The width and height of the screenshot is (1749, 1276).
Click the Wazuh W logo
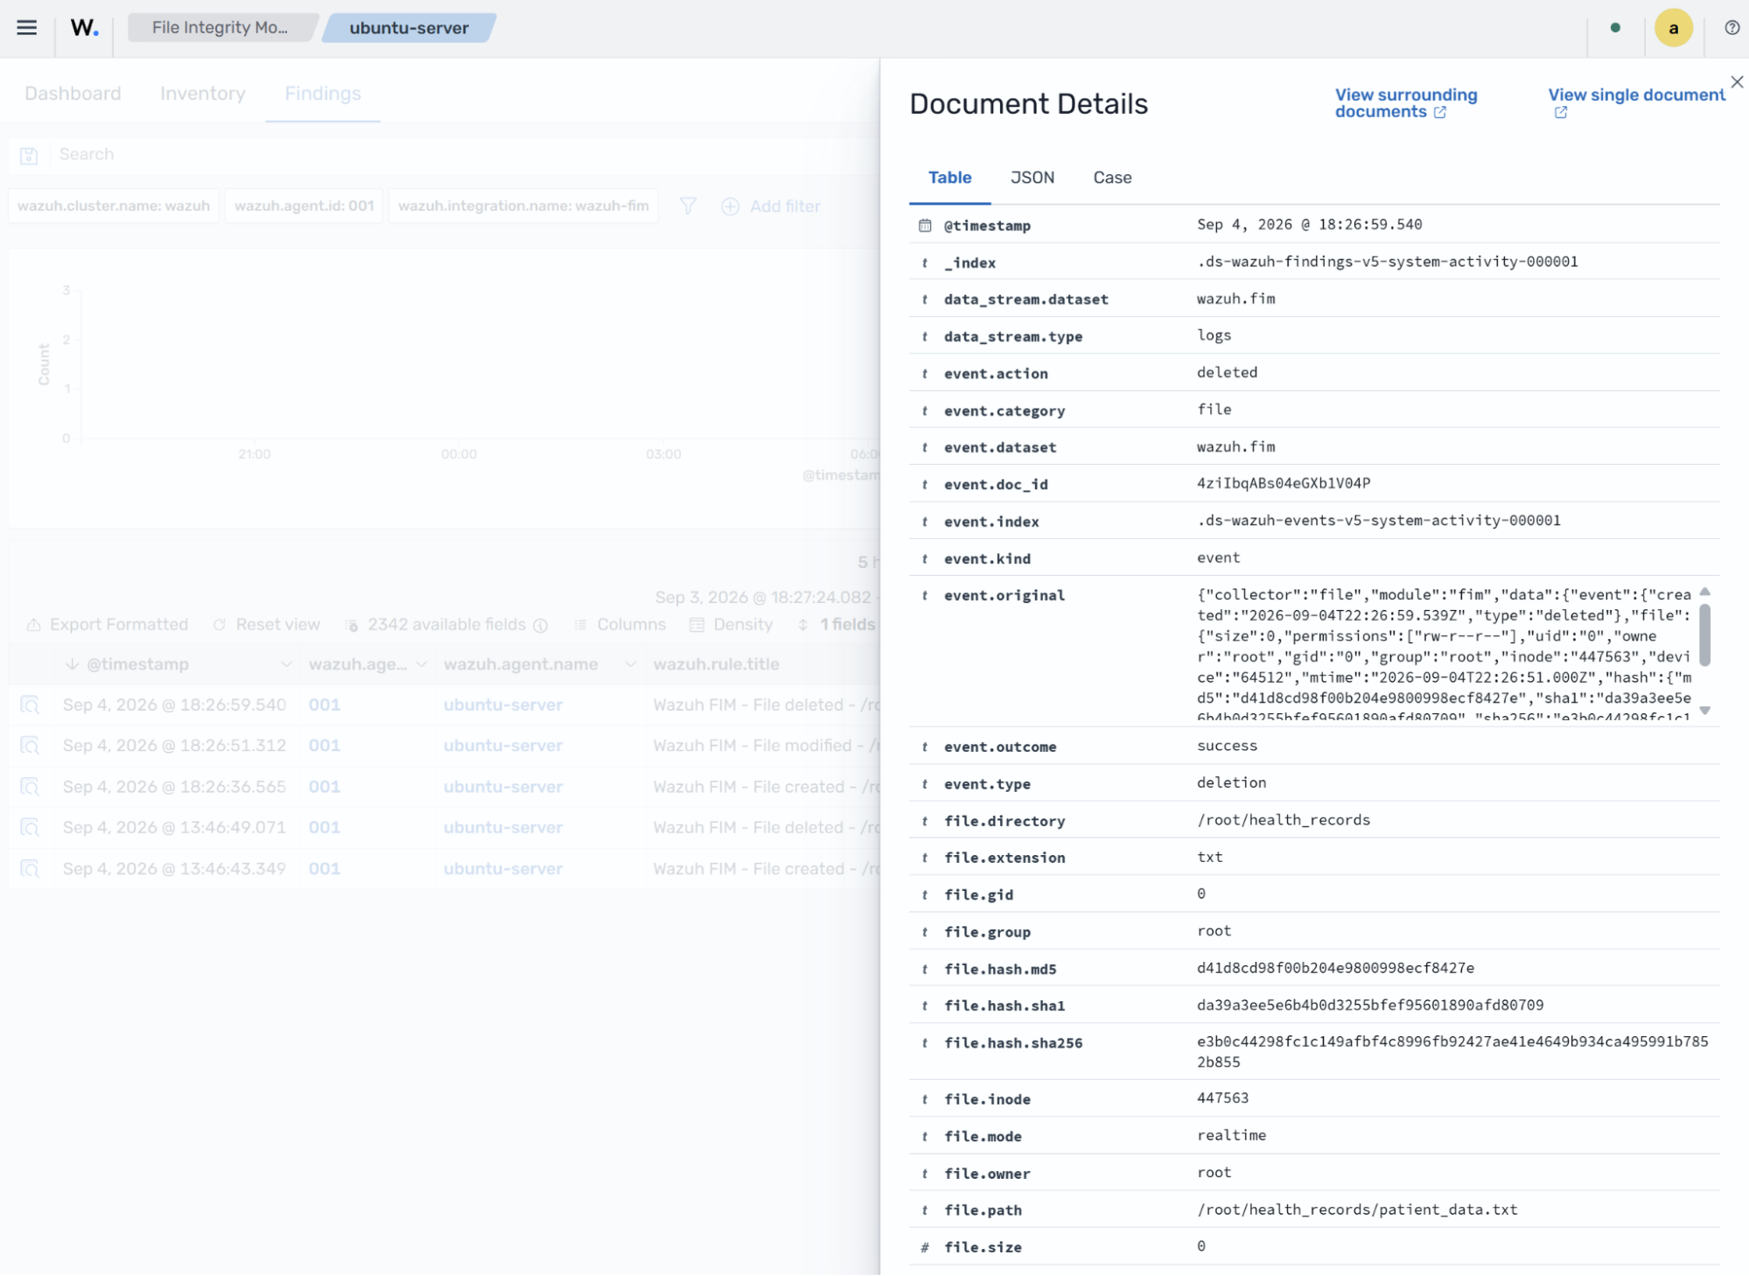[84, 28]
